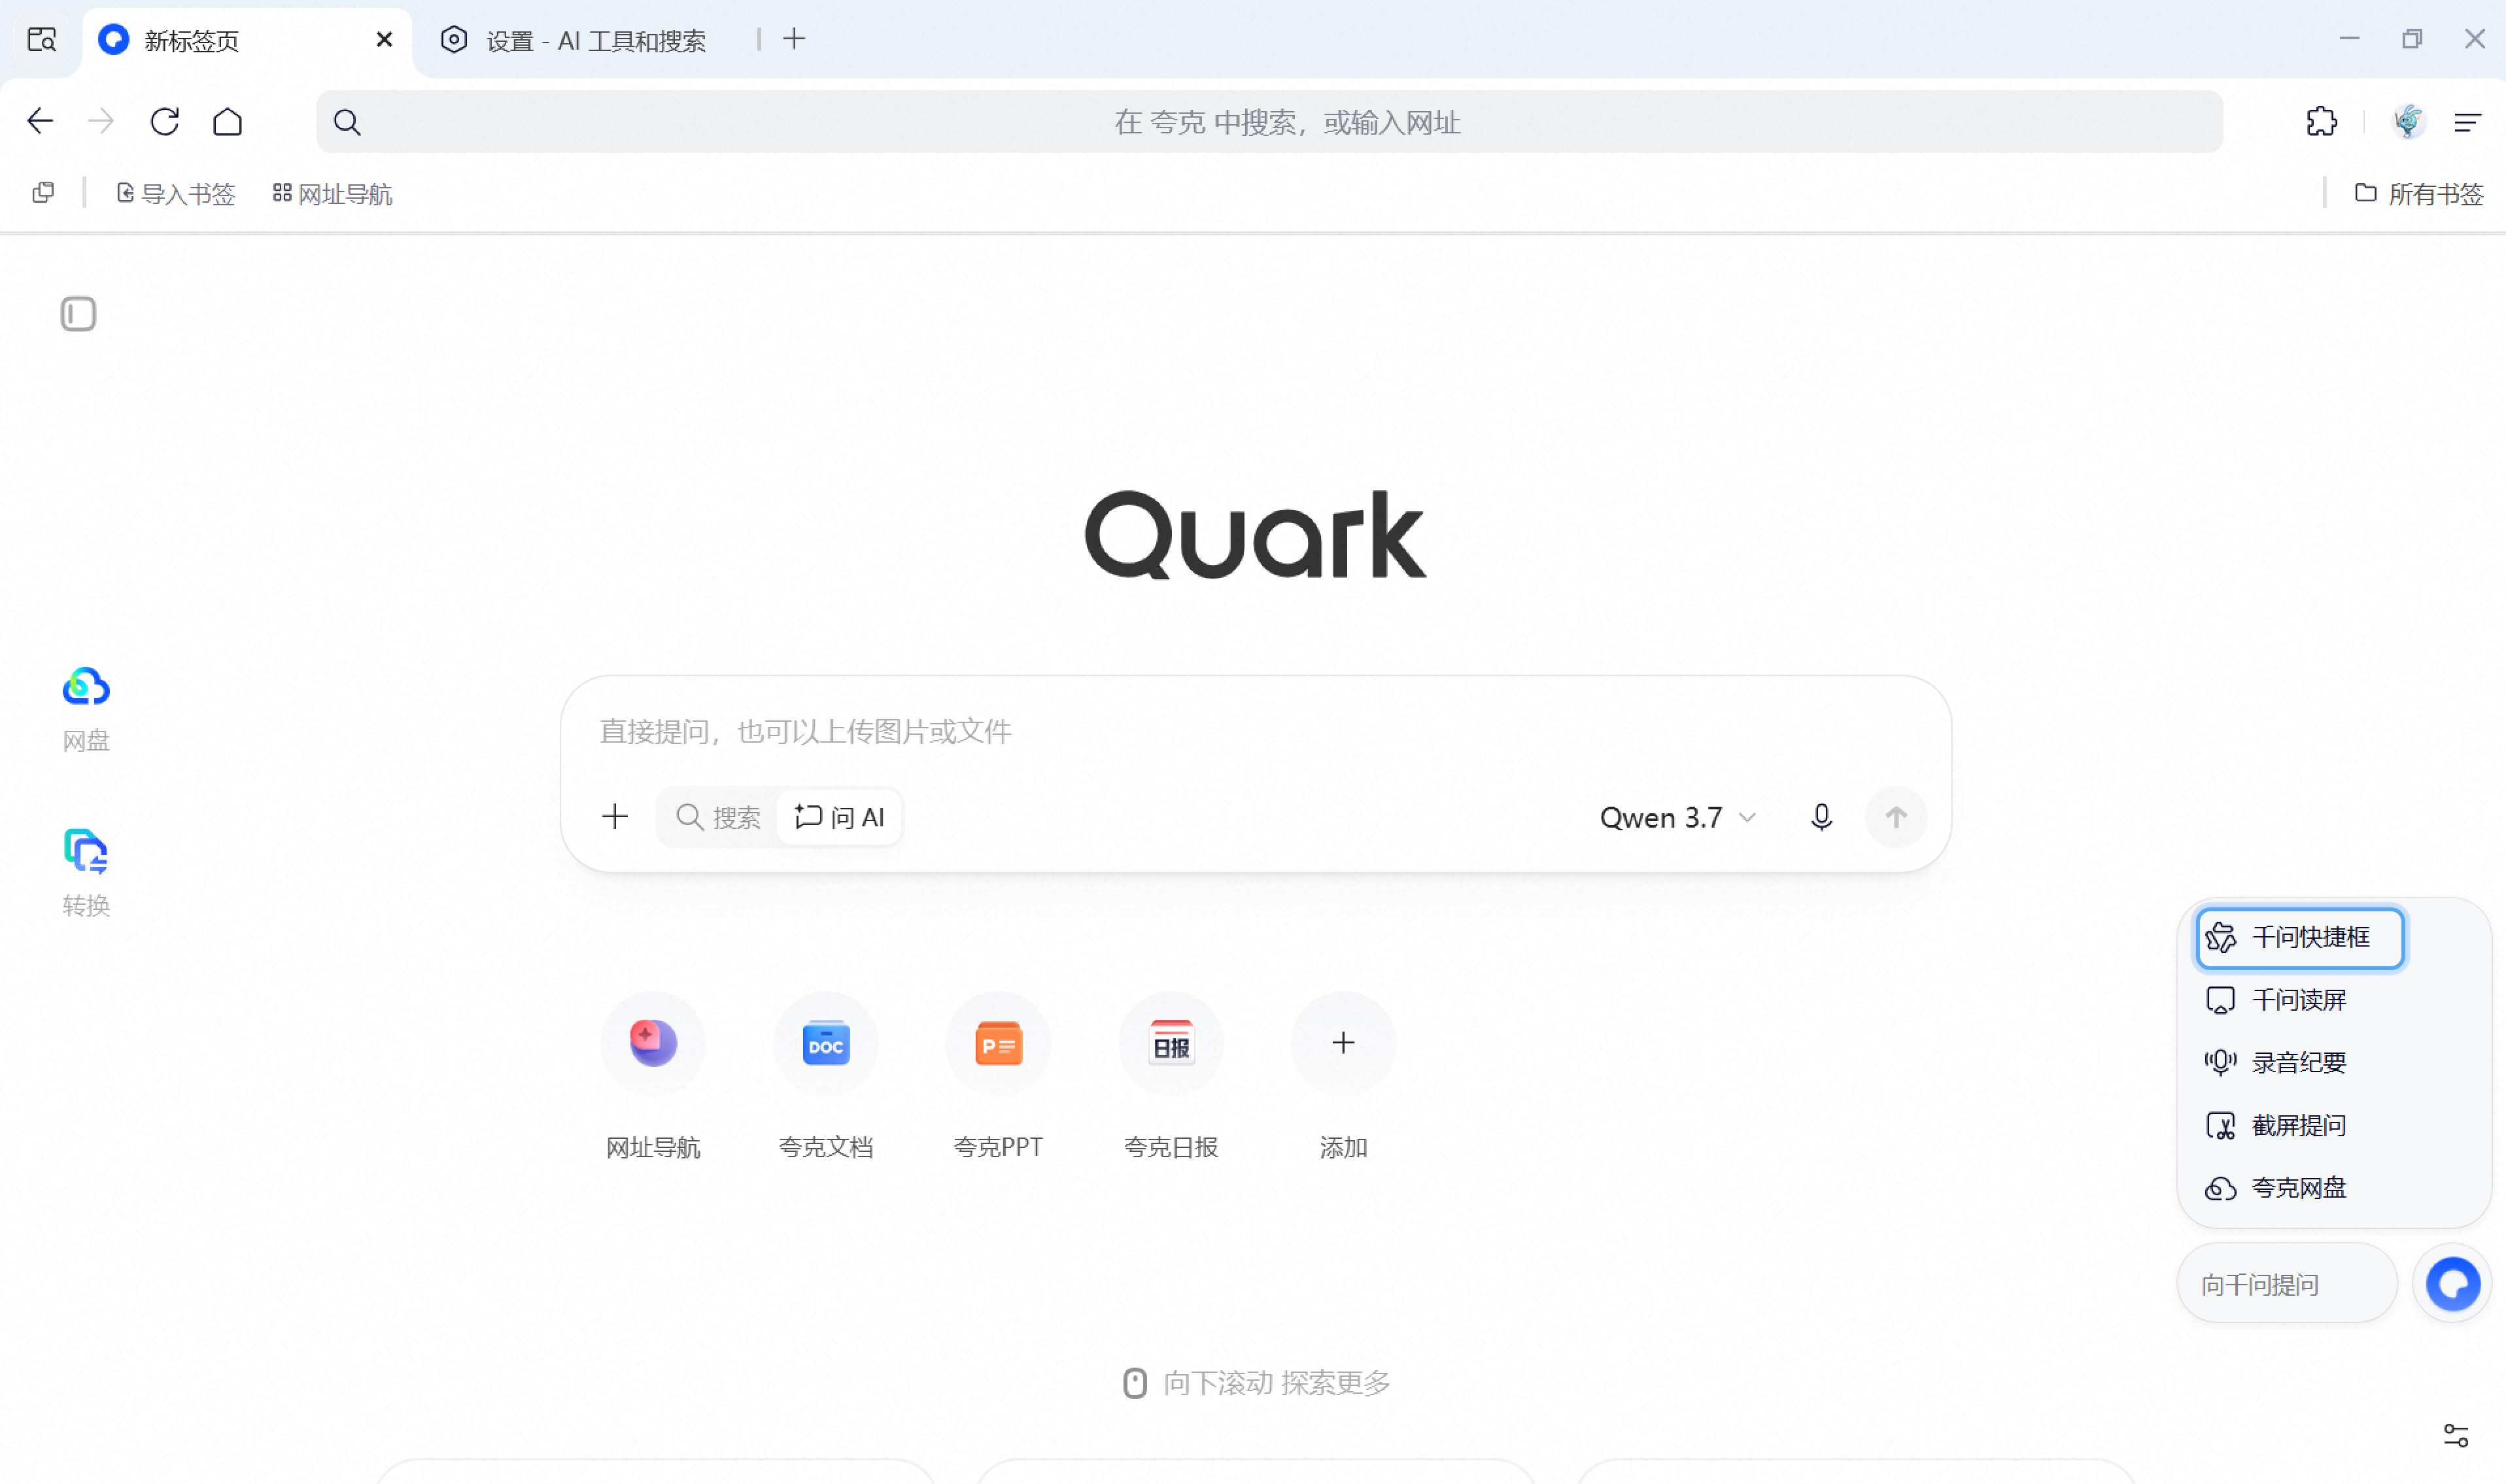Open the 网址导航 shortcut icon
This screenshot has width=2506, height=1484.
coord(653,1043)
